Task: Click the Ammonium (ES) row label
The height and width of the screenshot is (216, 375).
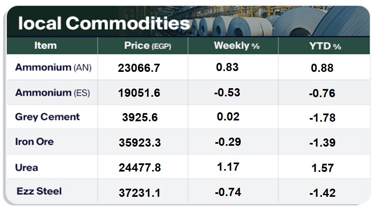Action: (52, 93)
